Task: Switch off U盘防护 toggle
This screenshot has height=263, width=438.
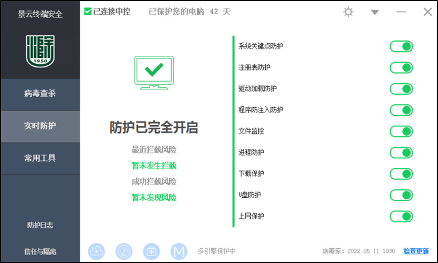Action: [x=401, y=195]
